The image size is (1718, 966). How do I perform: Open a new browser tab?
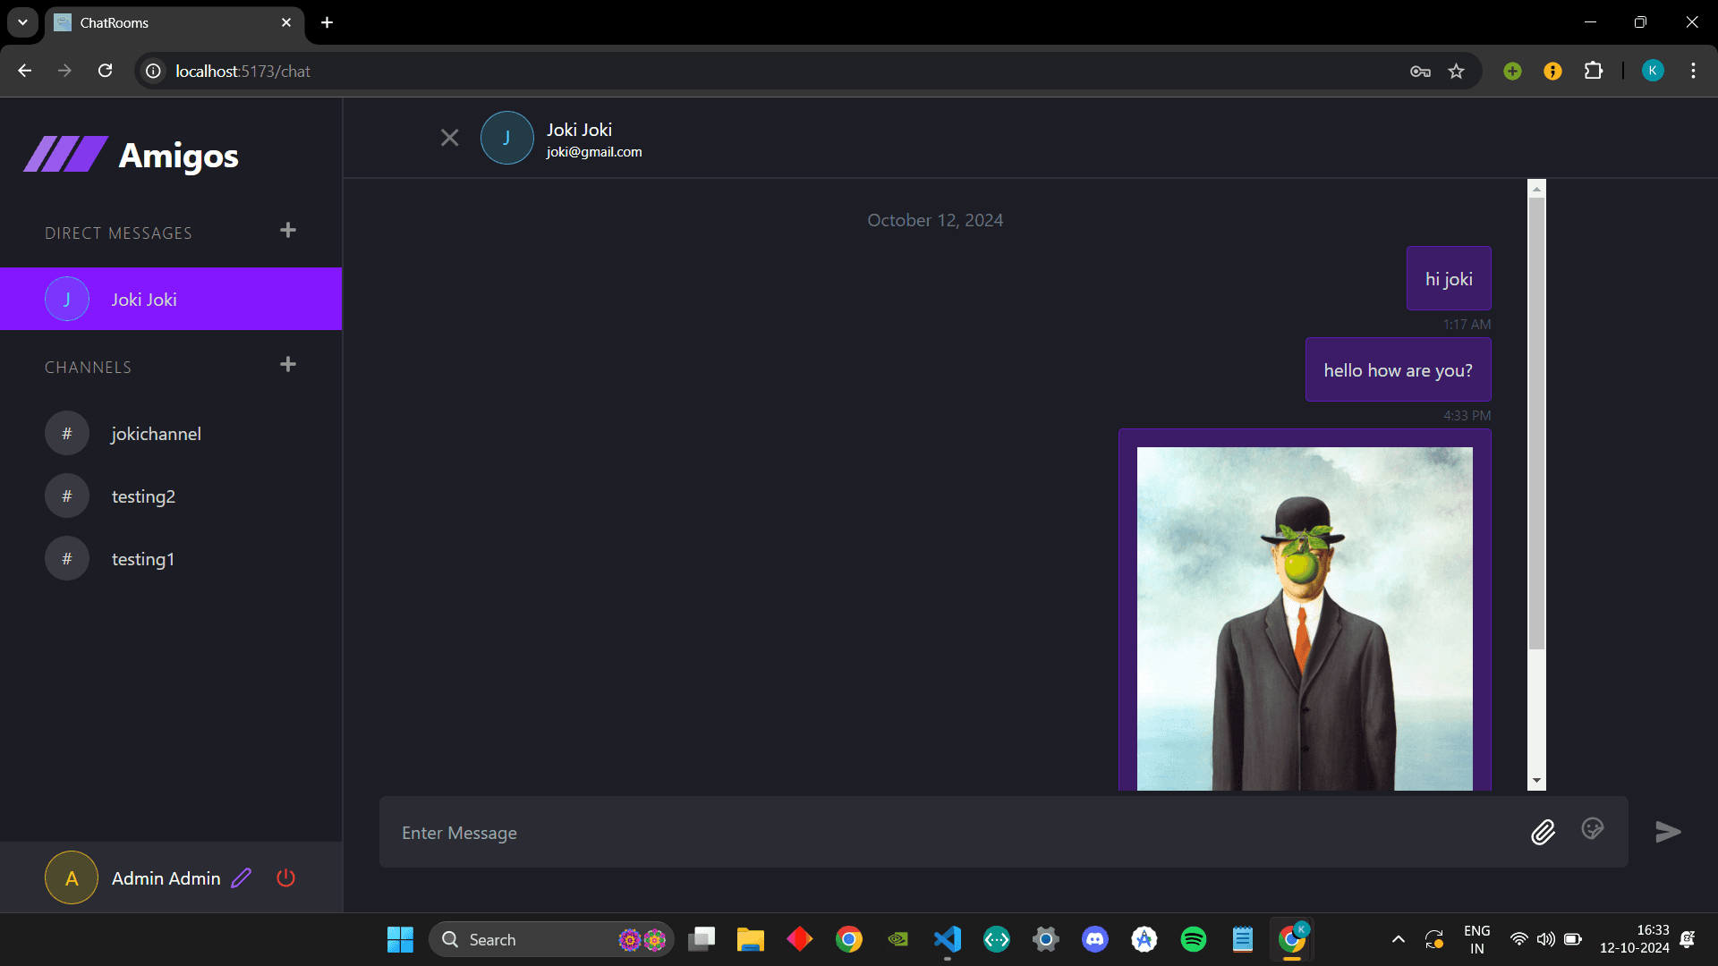(x=327, y=22)
